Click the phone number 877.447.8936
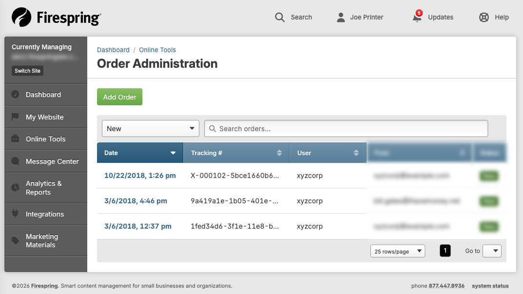 point(446,286)
